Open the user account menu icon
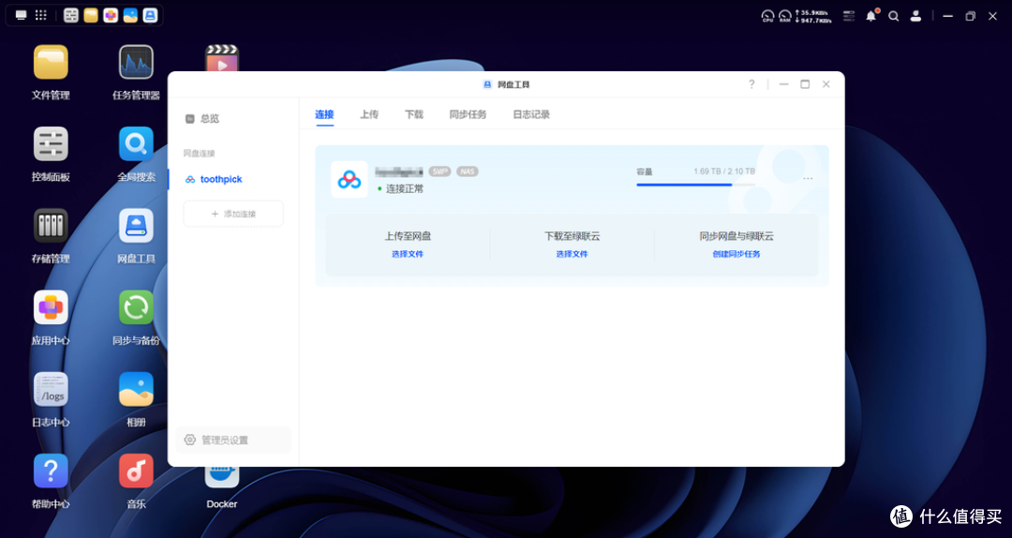This screenshot has width=1012, height=538. click(x=915, y=16)
